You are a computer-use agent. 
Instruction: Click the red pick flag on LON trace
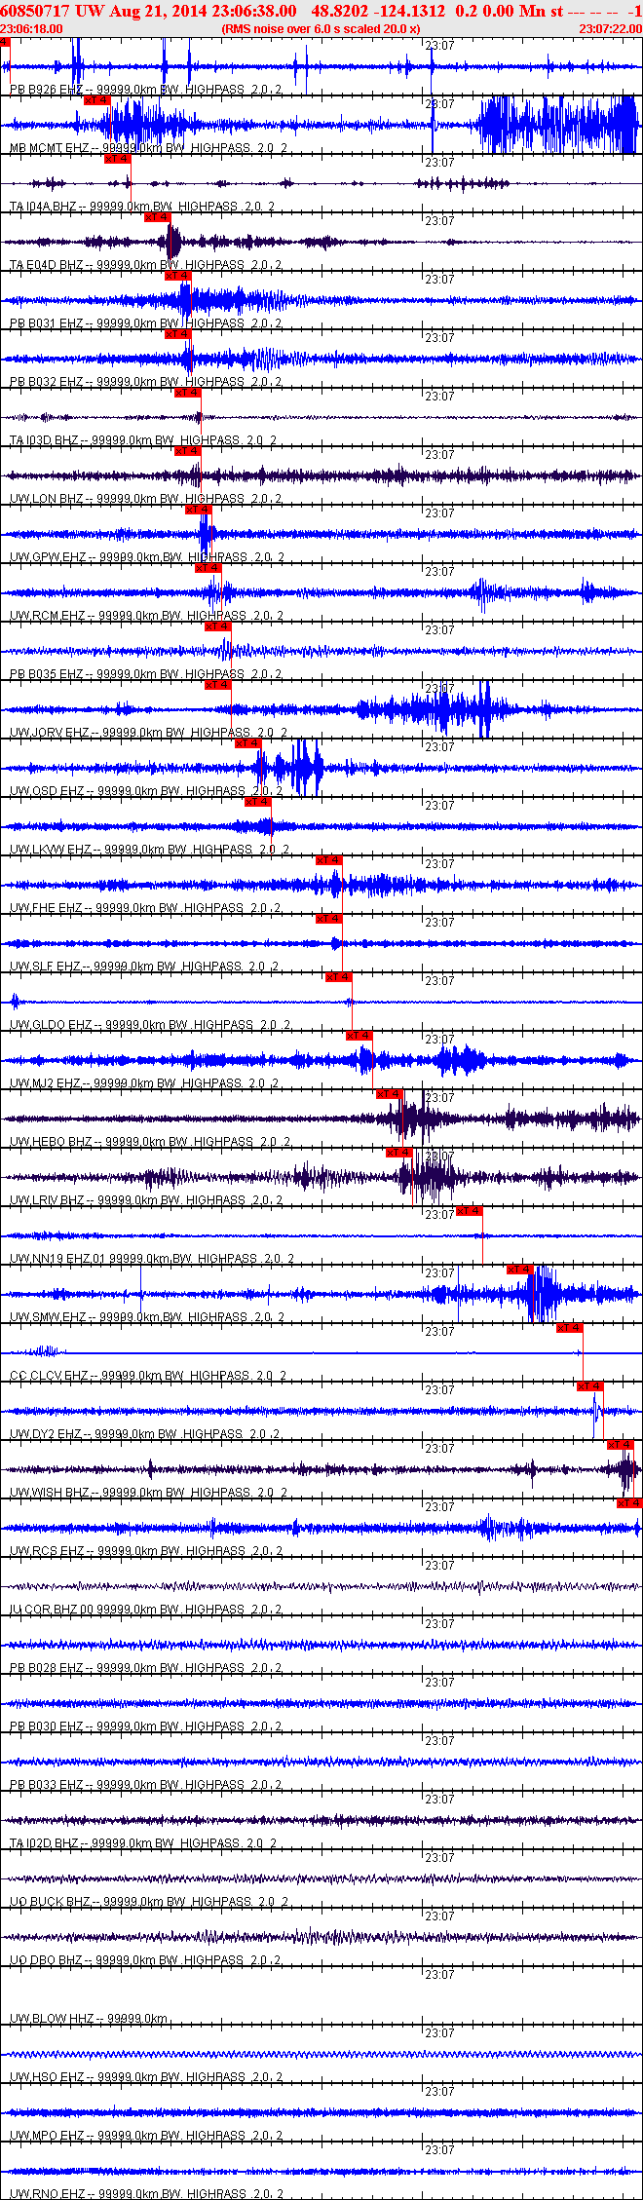tap(187, 450)
